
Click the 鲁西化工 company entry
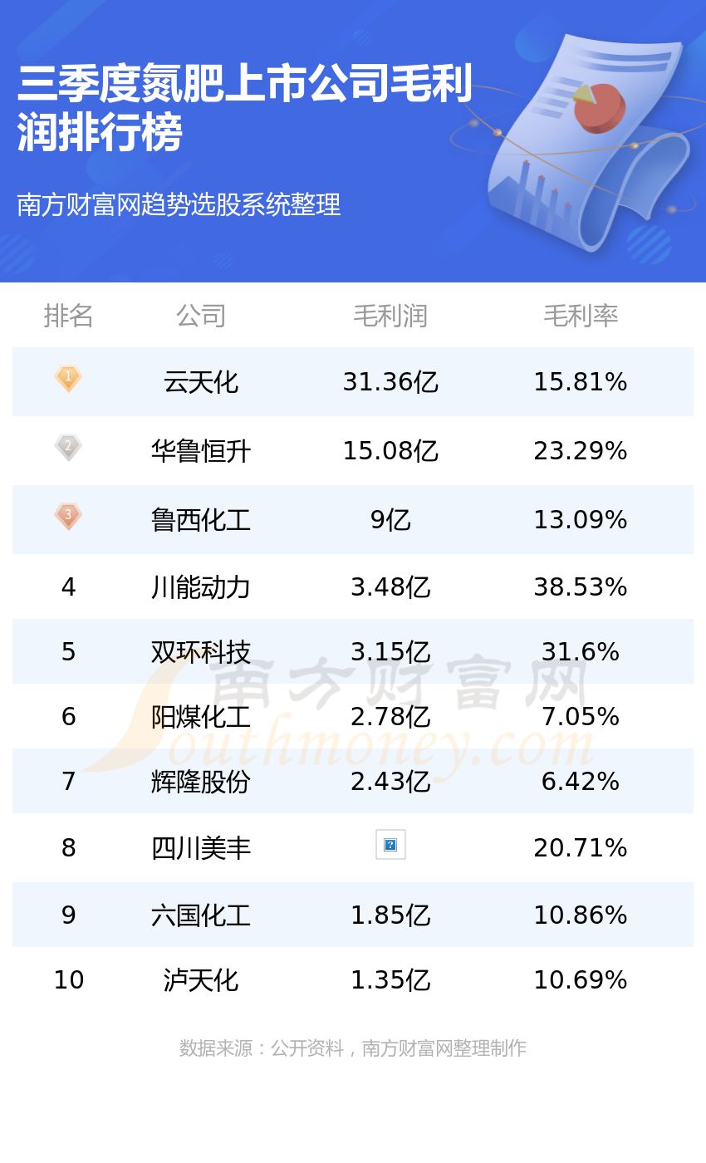[201, 520]
